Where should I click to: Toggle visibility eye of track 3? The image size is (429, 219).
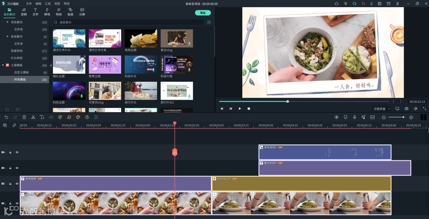17,168
